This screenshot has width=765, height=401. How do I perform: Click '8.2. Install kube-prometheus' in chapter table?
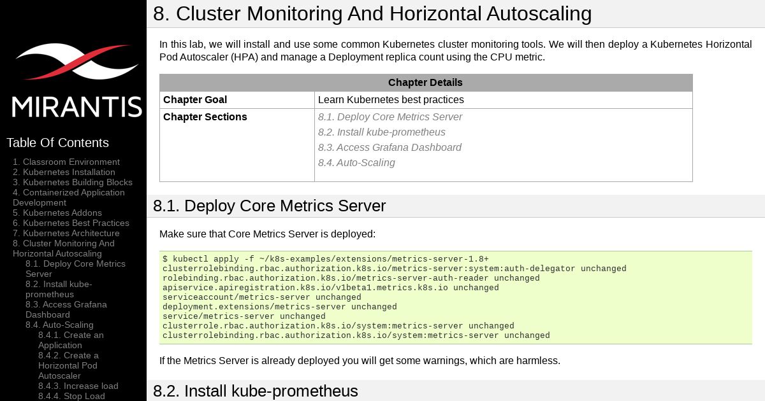pos(382,132)
